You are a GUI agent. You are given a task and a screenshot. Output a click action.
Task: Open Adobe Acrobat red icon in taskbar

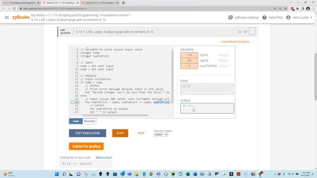coord(239,174)
